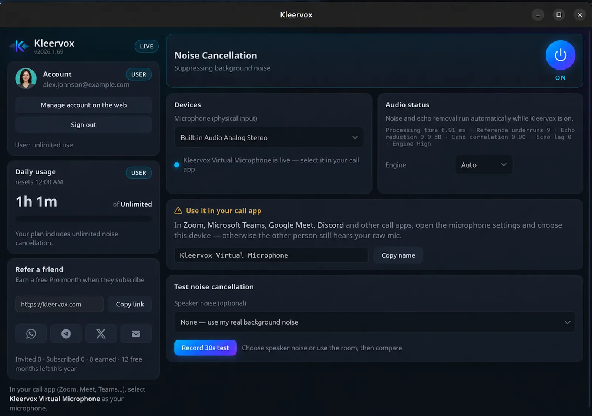This screenshot has width=592, height=416.
Task: Open Manage account on the web
Action: coord(84,105)
